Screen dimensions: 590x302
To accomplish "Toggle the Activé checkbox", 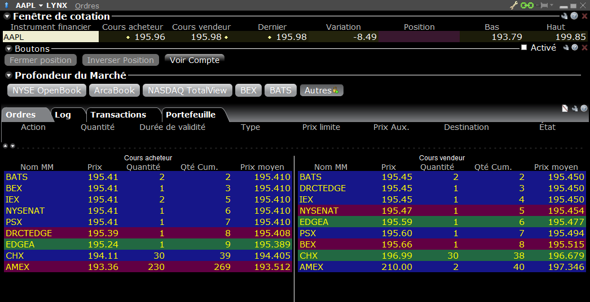I will [524, 48].
